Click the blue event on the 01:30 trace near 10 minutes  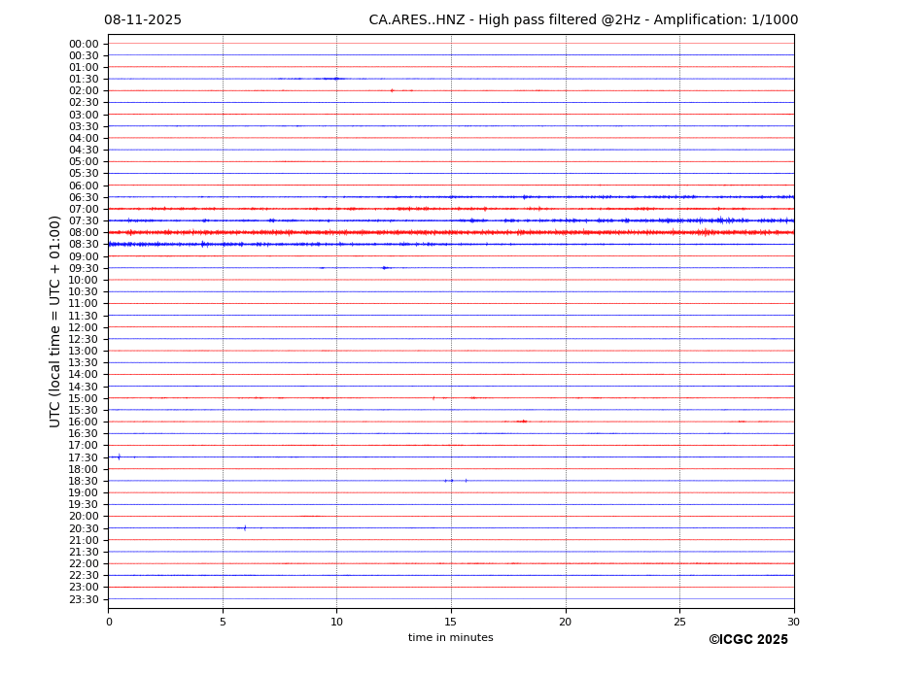[335, 79]
